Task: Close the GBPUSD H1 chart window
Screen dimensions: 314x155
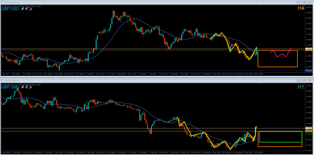Action: point(310,81)
